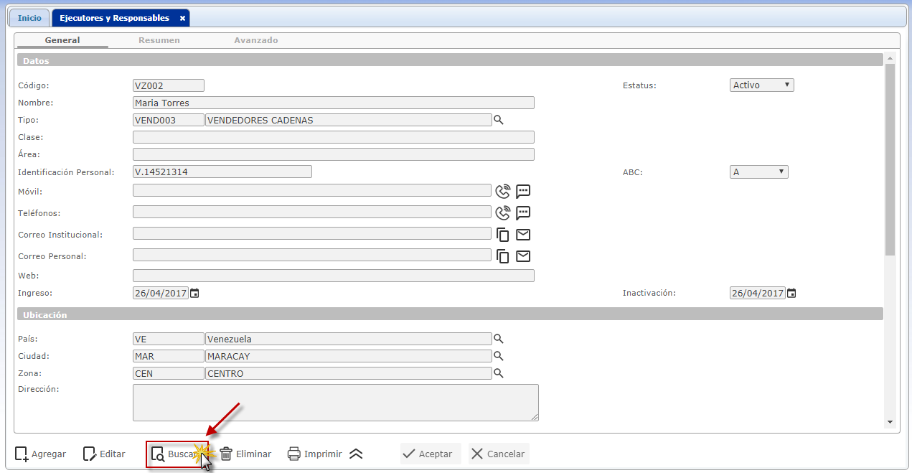Click the Inactivación date field
912x473 pixels.
(x=758, y=293)
